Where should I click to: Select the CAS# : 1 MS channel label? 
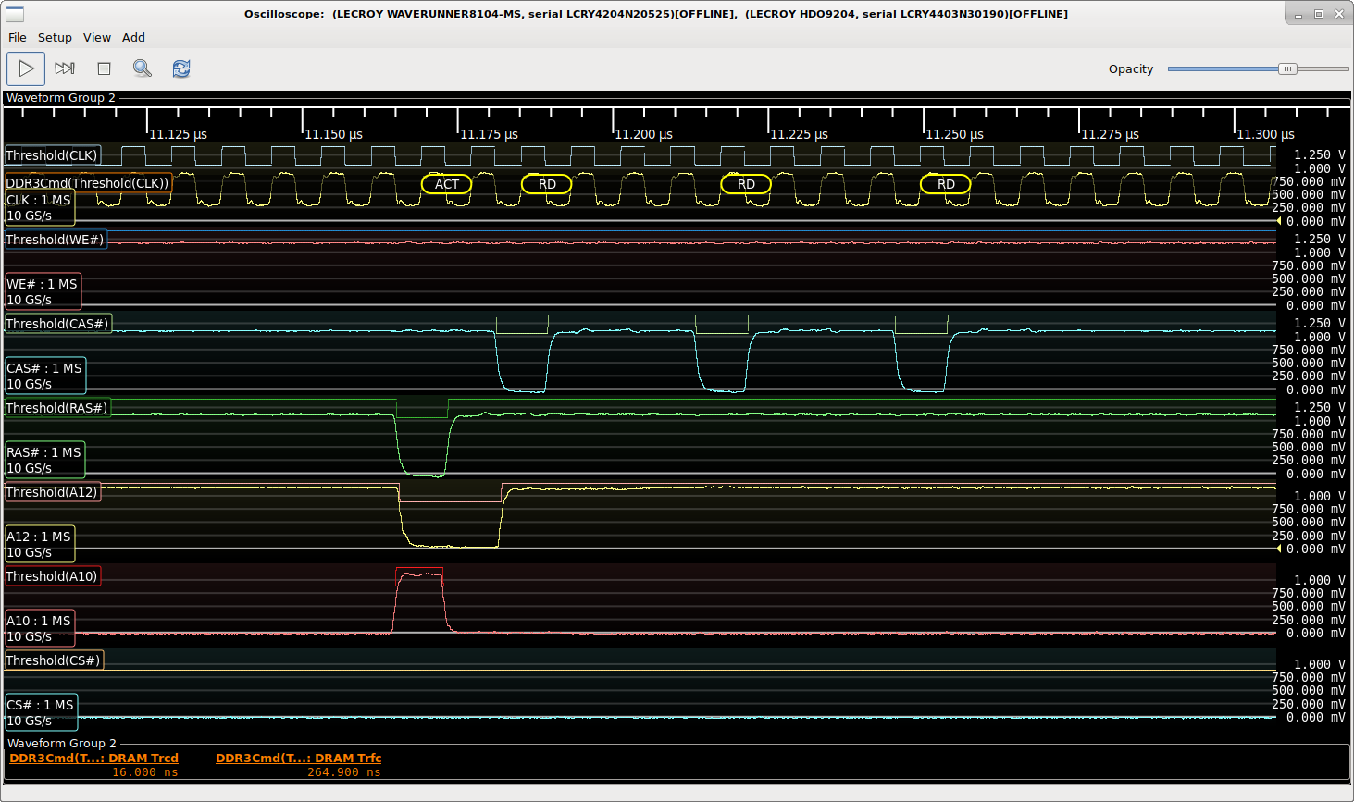coord(44,376)
